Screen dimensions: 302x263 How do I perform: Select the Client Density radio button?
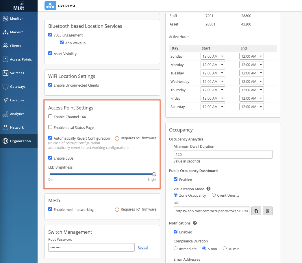point(214,195)
